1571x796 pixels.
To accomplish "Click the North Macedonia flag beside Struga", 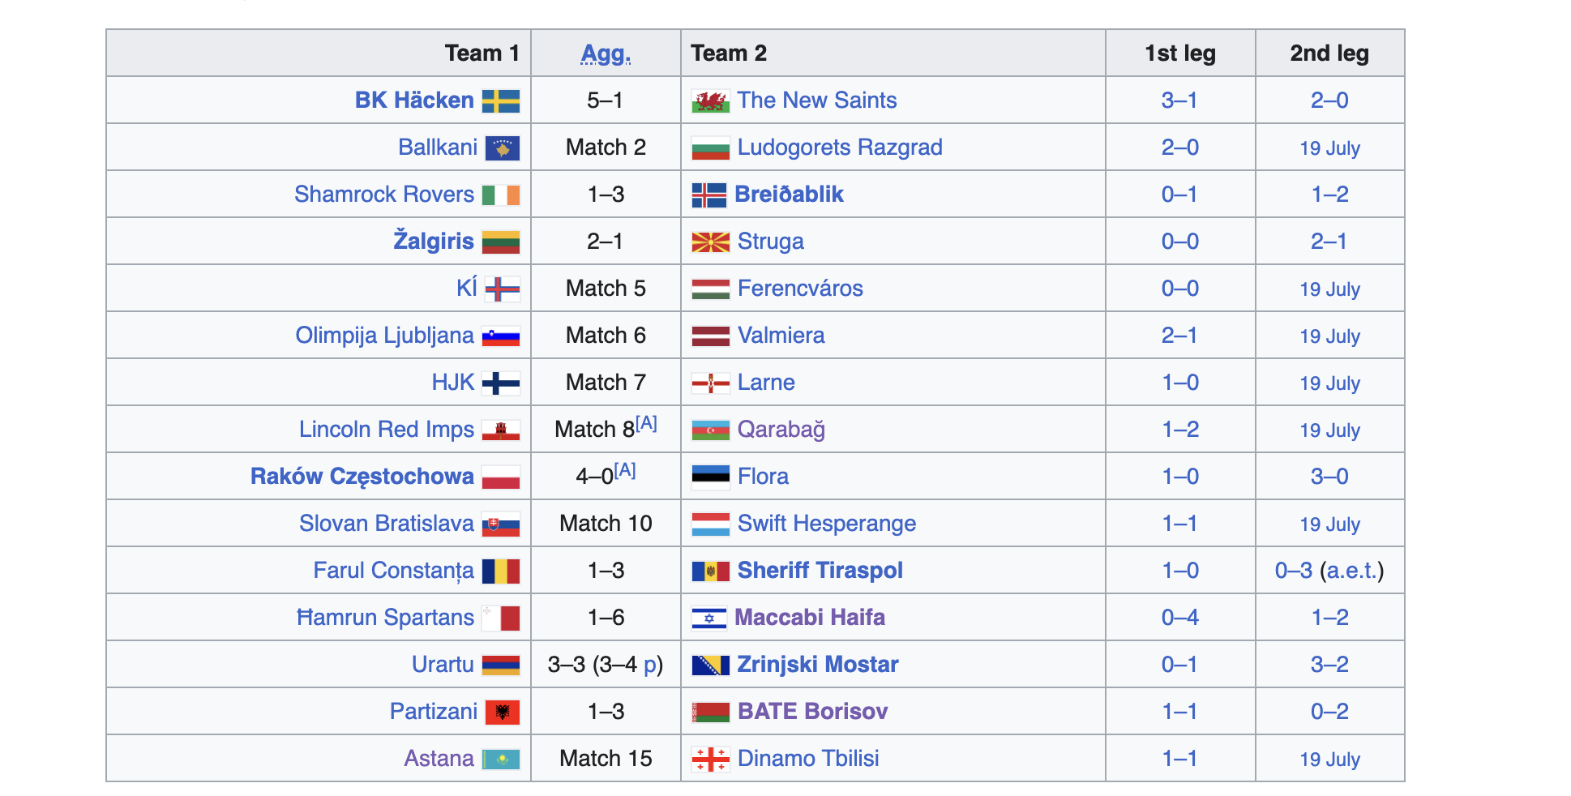I will 710,242.
